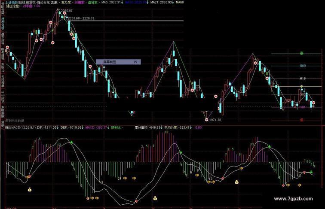Click the MA21: 2035.93 indicator value
This screenshot has height=209, width=325.
pos(161,2)
